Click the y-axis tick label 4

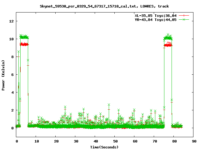tap(12, 92)
